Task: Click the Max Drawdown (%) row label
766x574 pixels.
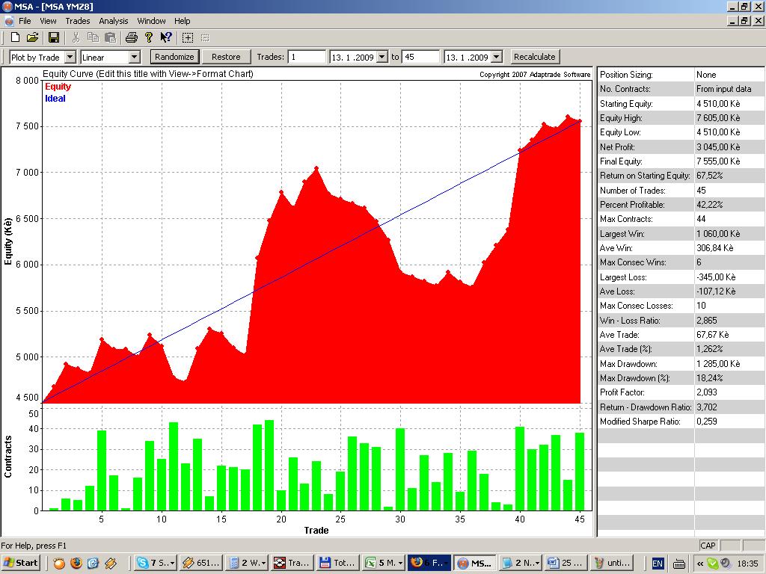Action: click(634, 378)
